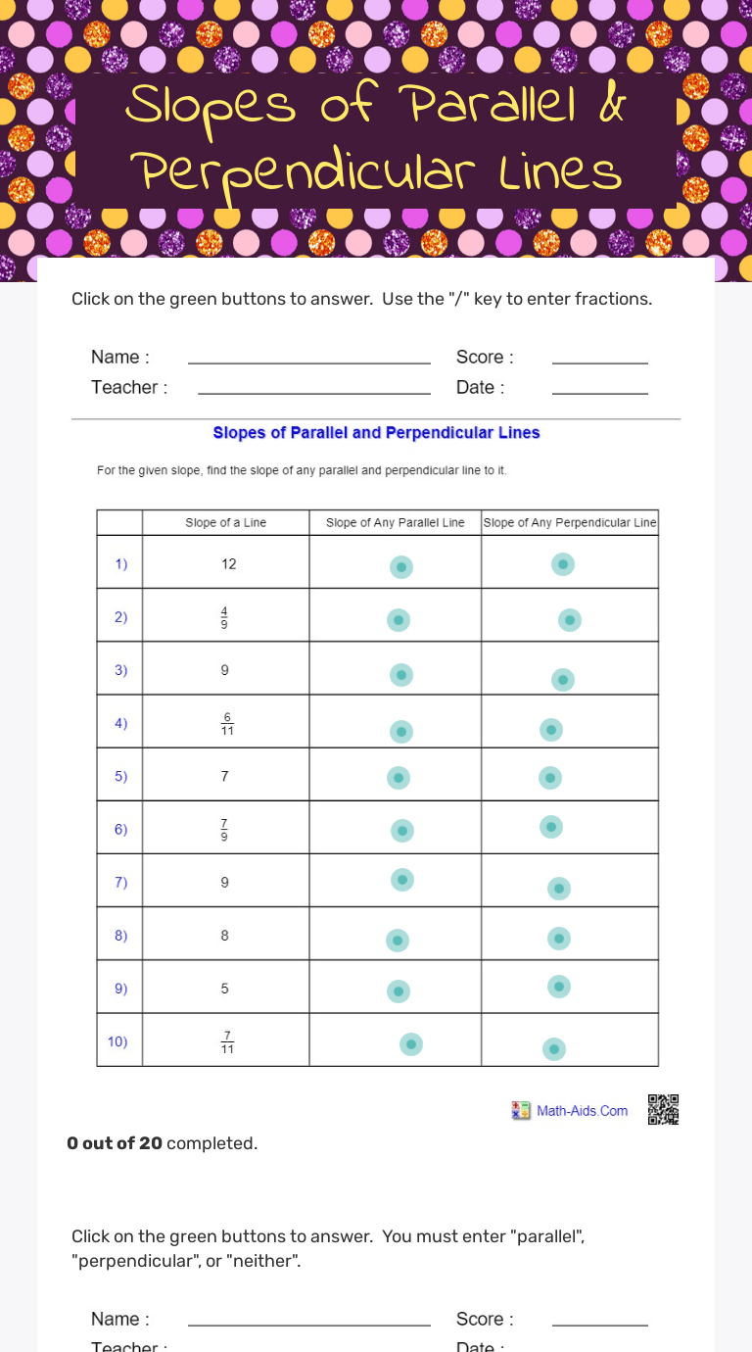Click the Name blank line field
The image size is (752, 1352).
pyautogui.click(x=308, y=358)
